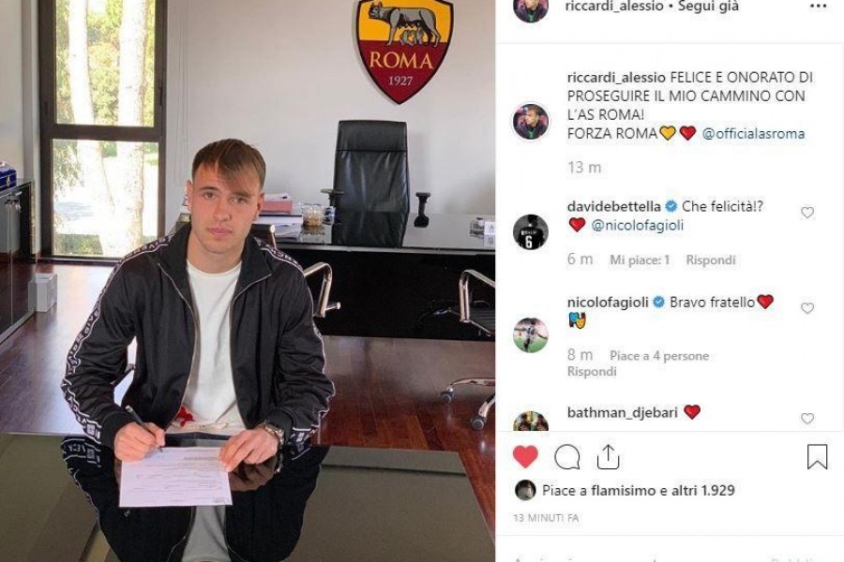Open the header profile picture of riccardi_alessio
Image resolution: width=844 pixels, height=562 pixels.
tap(530, 8)
